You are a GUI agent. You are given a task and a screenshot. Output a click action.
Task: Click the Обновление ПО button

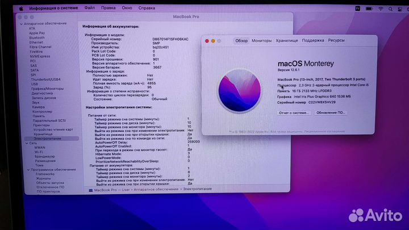pyautogui.click(x=331, y=112)
